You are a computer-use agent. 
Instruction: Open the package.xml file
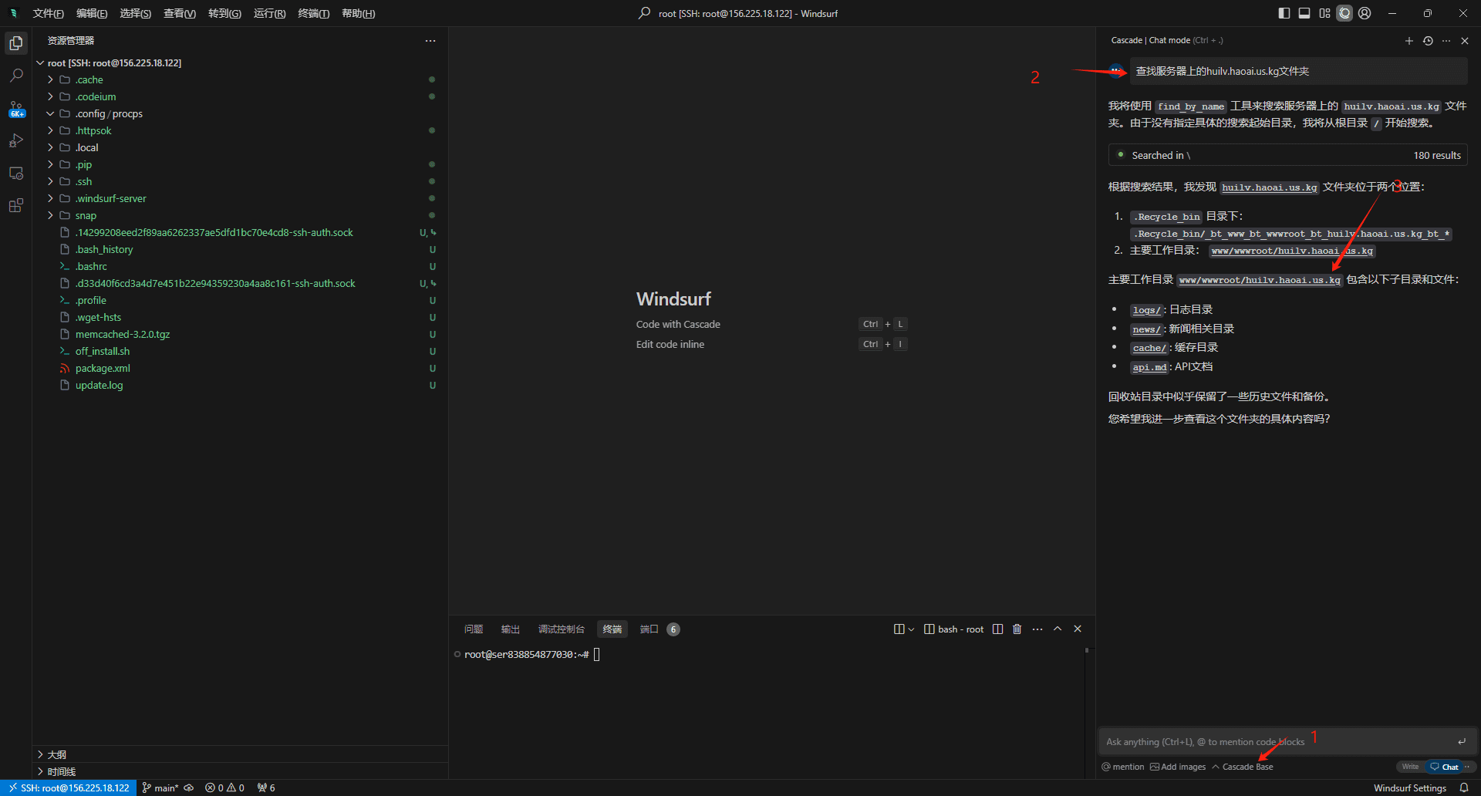tap(239, 368)
